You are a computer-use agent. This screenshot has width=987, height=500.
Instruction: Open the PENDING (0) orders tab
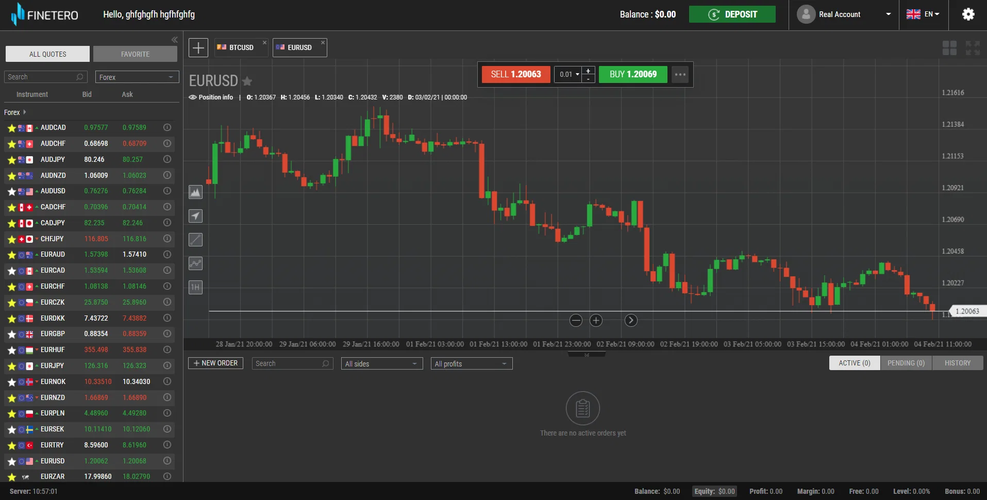906,363
